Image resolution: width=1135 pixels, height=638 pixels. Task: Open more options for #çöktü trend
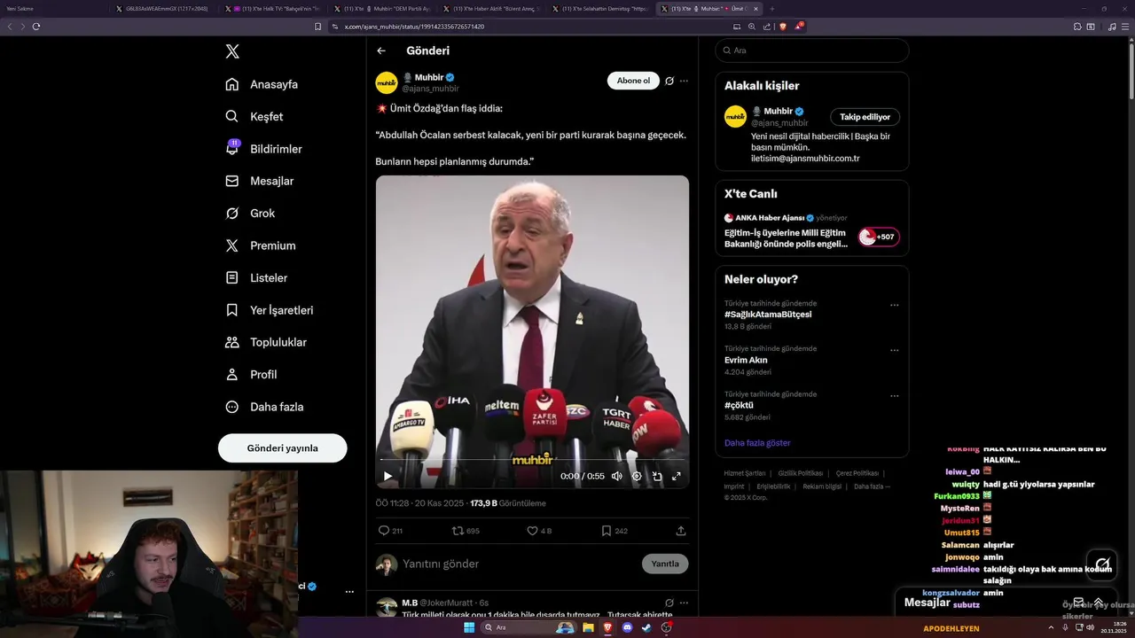click(x=894, y=396)
